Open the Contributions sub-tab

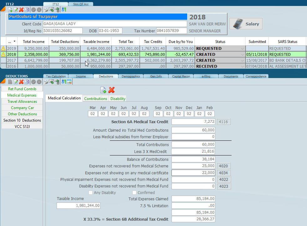pos(95,98)
